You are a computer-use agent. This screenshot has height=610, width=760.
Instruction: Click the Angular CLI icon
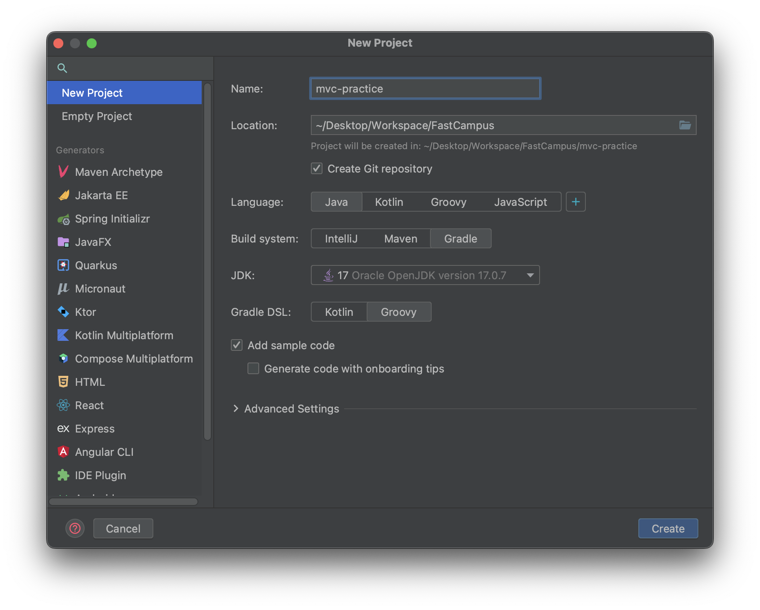[63, 452]
